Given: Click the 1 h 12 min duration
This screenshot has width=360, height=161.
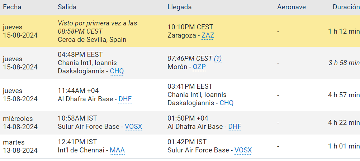Looking at the screenshot, I should click(344, 31).
